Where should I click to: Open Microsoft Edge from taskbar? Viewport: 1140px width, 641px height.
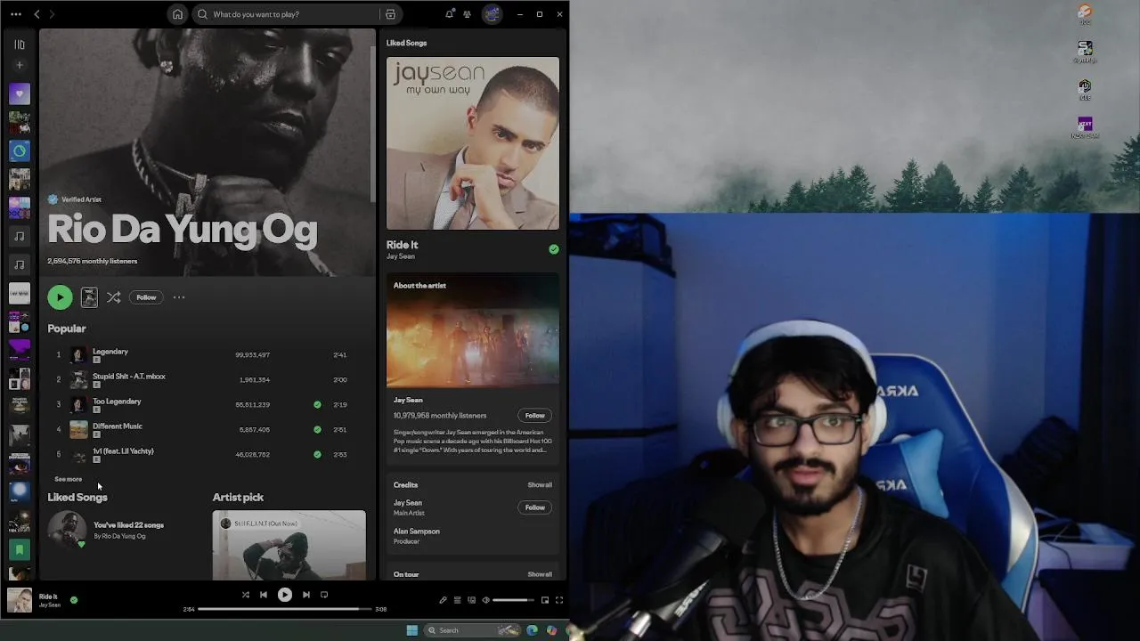coord(533,630)
